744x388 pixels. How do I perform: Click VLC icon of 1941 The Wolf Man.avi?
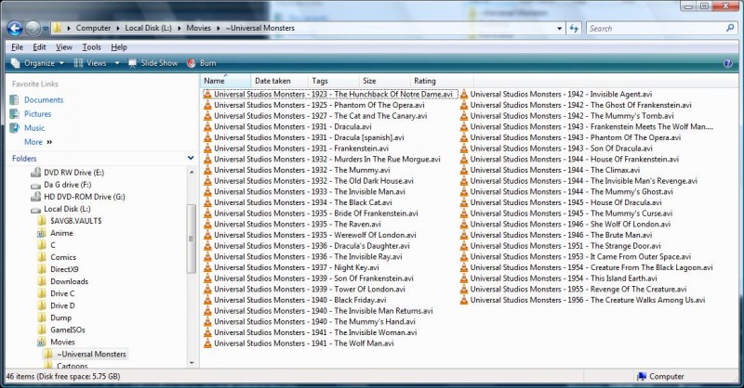click(207, 343)
